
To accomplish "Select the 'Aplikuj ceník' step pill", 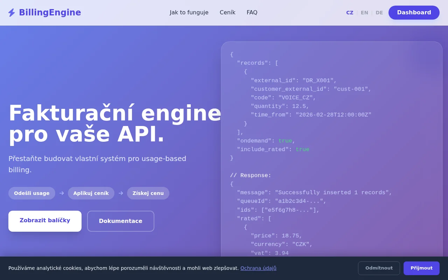I will click(91, 193).
